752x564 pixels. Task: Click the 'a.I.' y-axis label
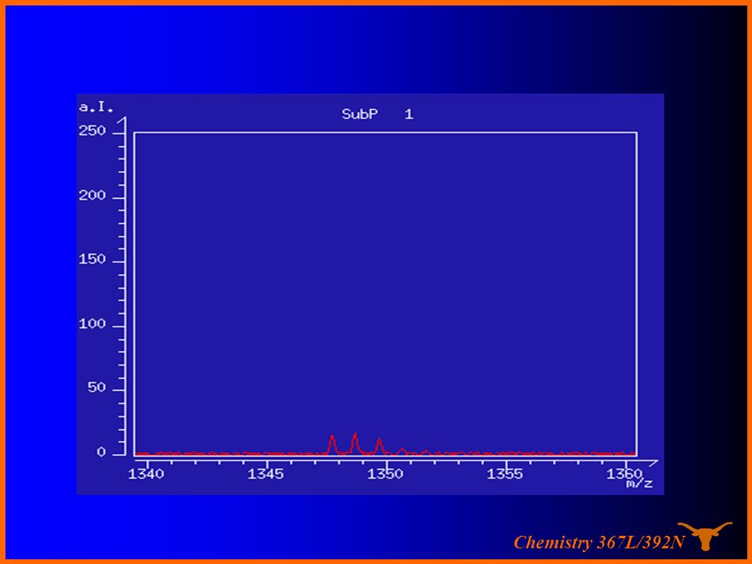click(x=96, y=107)
